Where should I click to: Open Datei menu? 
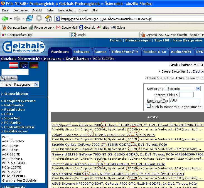pos(6,10)
